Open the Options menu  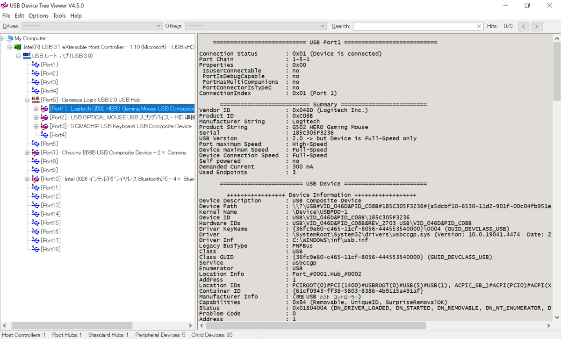point(38,15)
